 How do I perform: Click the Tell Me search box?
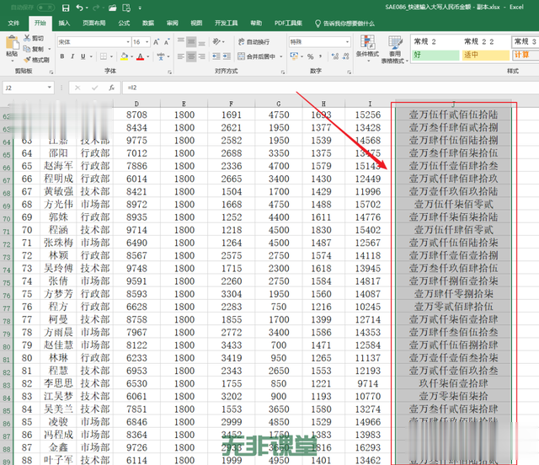(344, 24)
